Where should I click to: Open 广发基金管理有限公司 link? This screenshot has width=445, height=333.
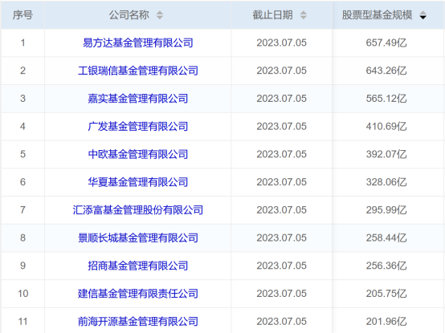click(x=138, y=127)
